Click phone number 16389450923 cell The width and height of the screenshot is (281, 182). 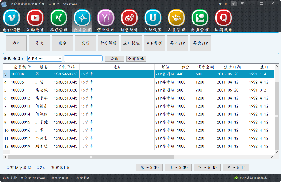[66, 74]
